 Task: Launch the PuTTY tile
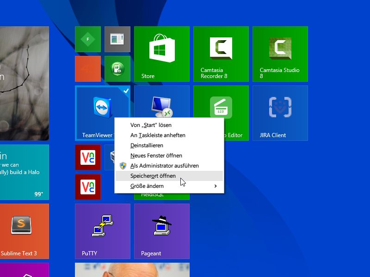(102, 231)
